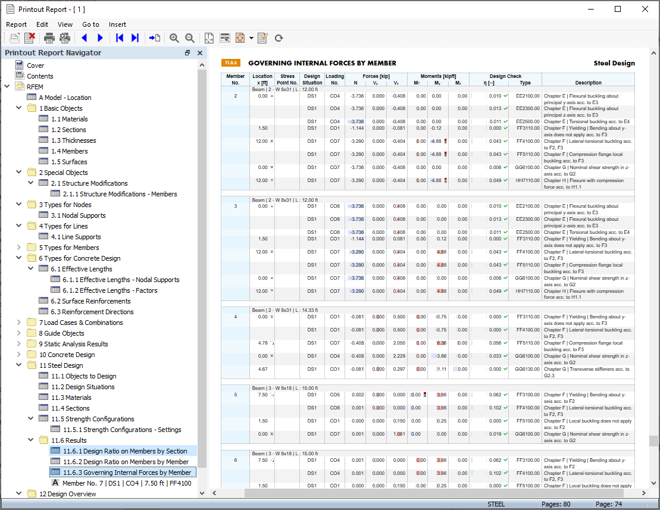Viewport: 660px width, 510px height.
Task: Click the delete report icon with red X
Action: [x=30, y=38]
